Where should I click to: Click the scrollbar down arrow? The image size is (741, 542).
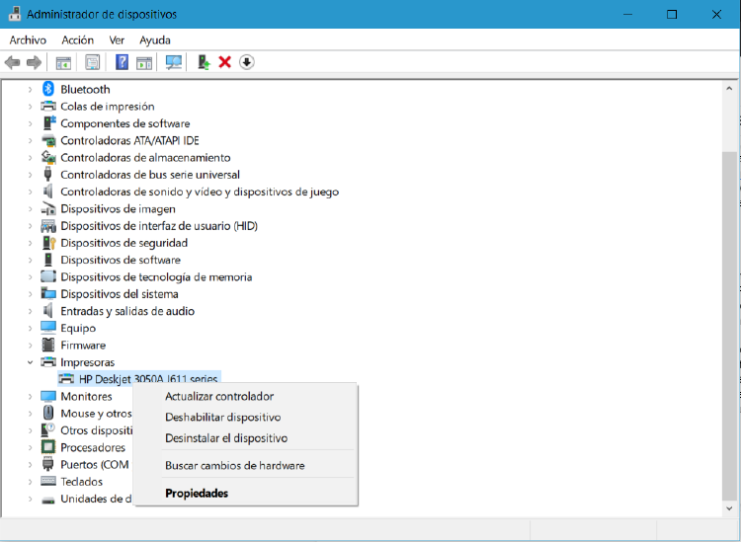click(729, 508)
